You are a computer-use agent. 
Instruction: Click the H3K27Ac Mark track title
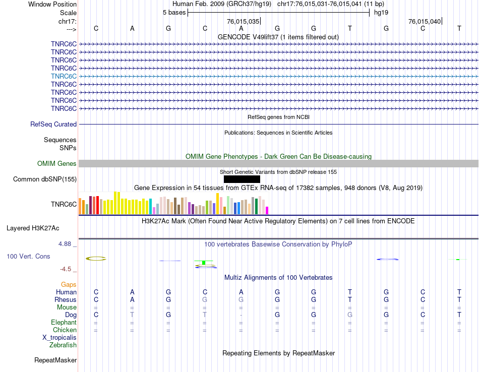coord(278,221)
